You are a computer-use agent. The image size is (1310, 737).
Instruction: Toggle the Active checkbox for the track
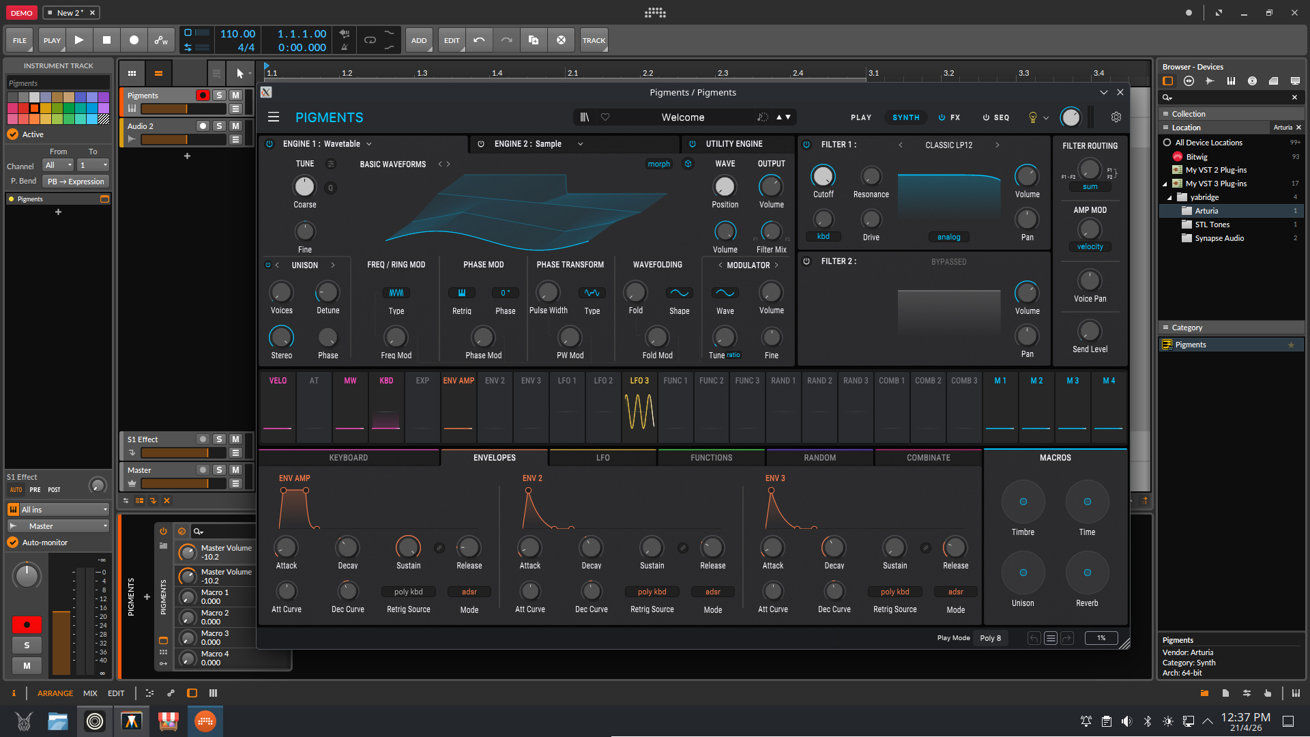[x=13, y=134]
